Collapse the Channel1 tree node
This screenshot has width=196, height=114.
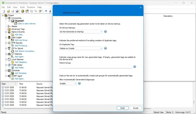tap(9, 21)
